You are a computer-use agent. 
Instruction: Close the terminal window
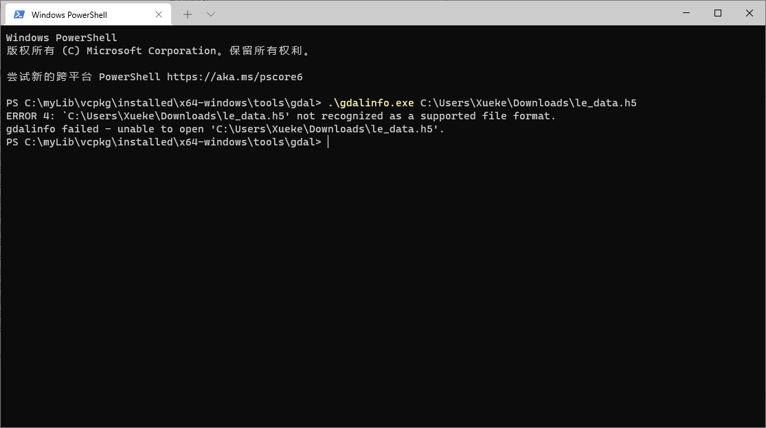tap(748, 13)
